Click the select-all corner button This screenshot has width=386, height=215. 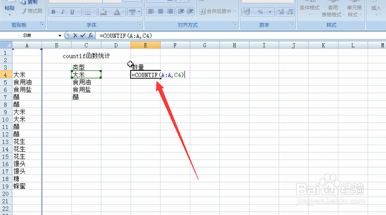point(6,45)
